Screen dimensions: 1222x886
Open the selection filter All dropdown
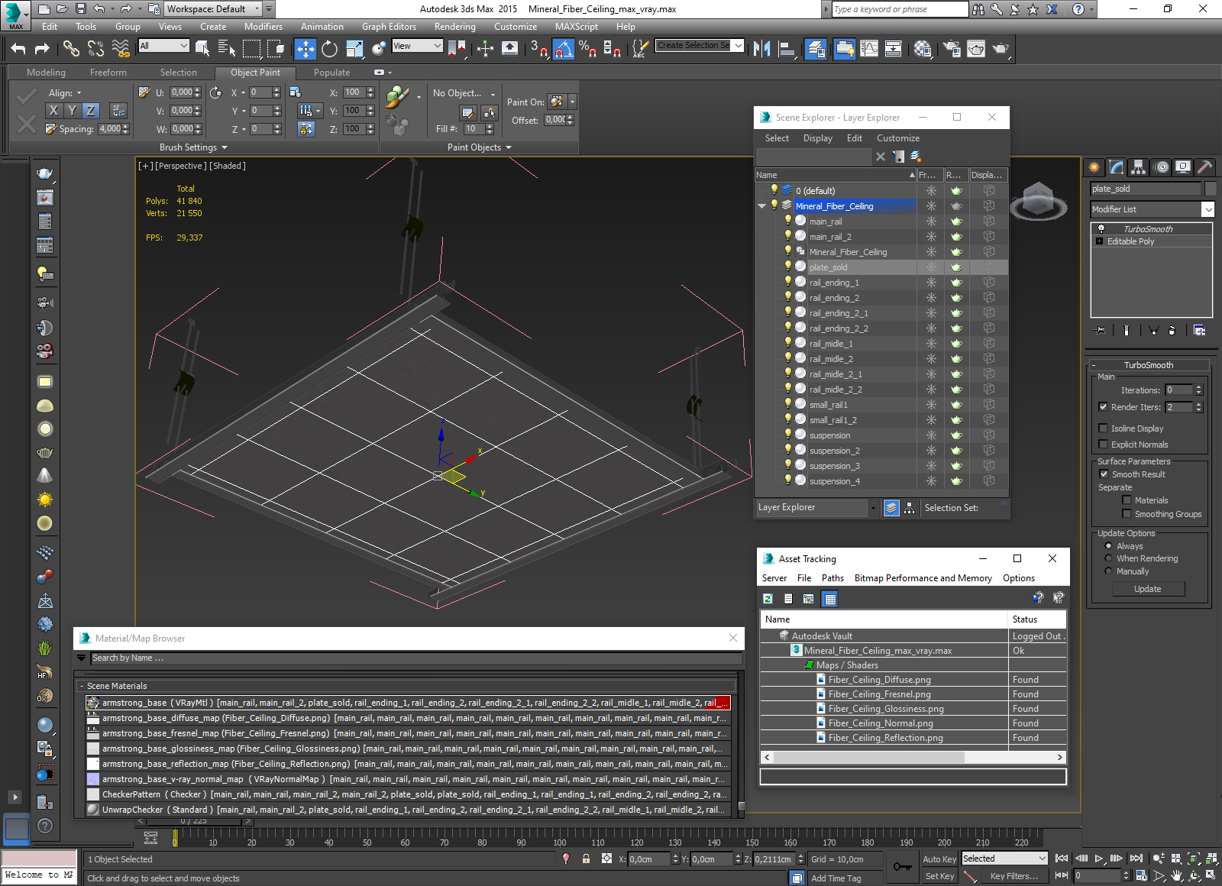(163, 46)
